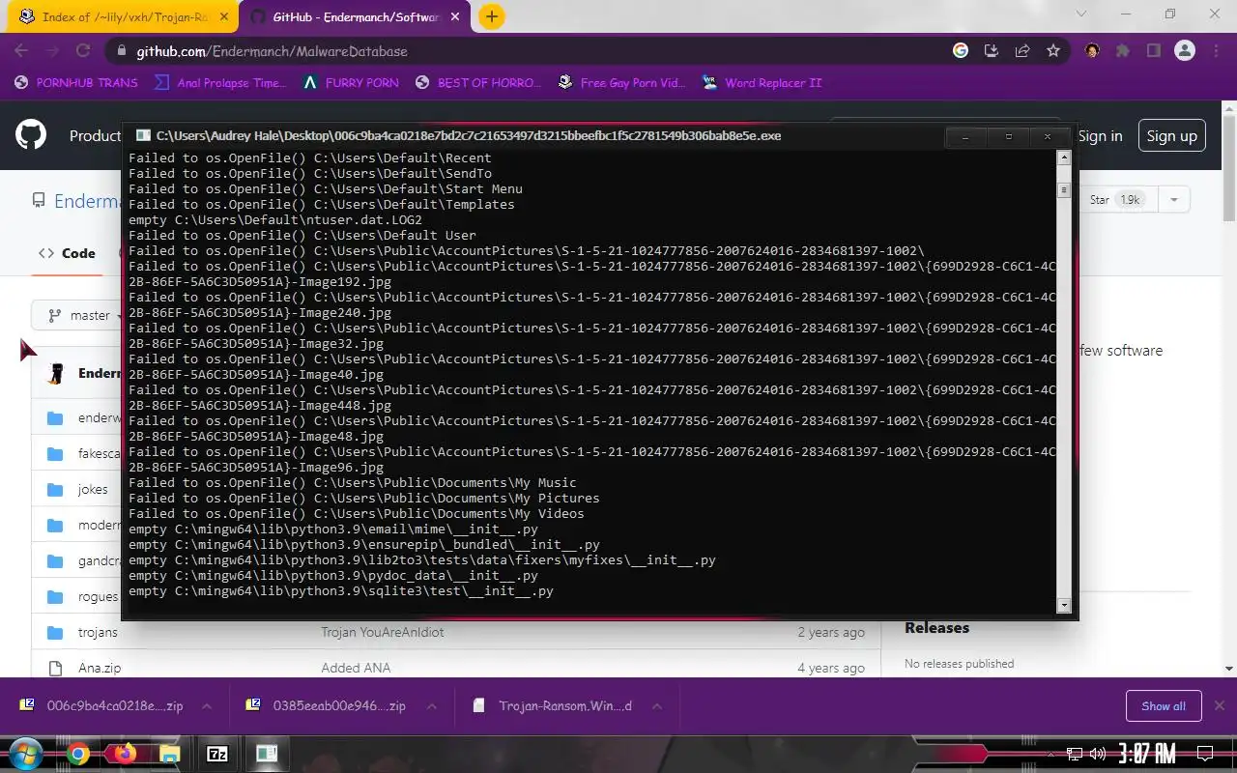Toggle the Chrome side panel icon

click(1154, 51)
